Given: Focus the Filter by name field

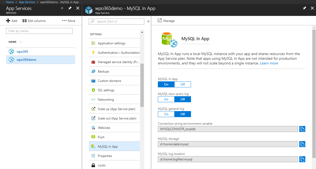Looking at the screenshot, I should pyautogui.click(x=39, y=31).
